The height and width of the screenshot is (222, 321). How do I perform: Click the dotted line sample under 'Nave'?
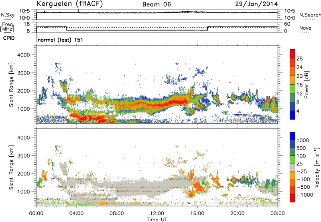click(x=305, y=32)
